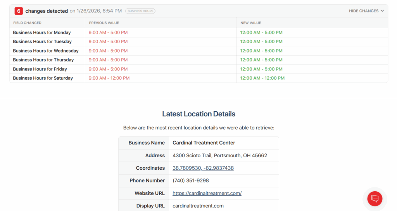Viewport: 397px width, 211px height.
Task: Click the Business Hours tag pill
Action: click(x=140, y=11)
